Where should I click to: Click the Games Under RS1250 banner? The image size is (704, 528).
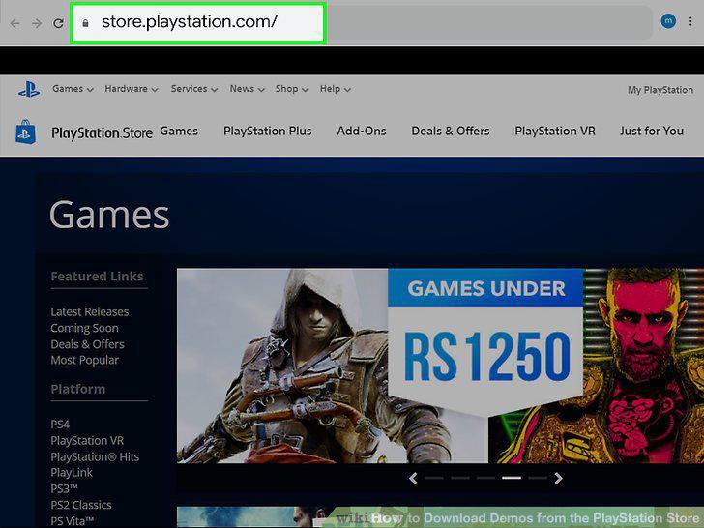pyautogui.click(x=485, y=342)
